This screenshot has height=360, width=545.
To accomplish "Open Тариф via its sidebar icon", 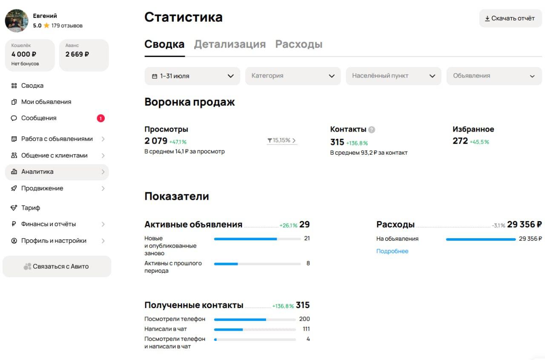I will (13, 207).
